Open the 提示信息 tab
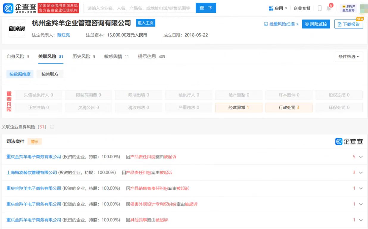 [x=151, y=56]
